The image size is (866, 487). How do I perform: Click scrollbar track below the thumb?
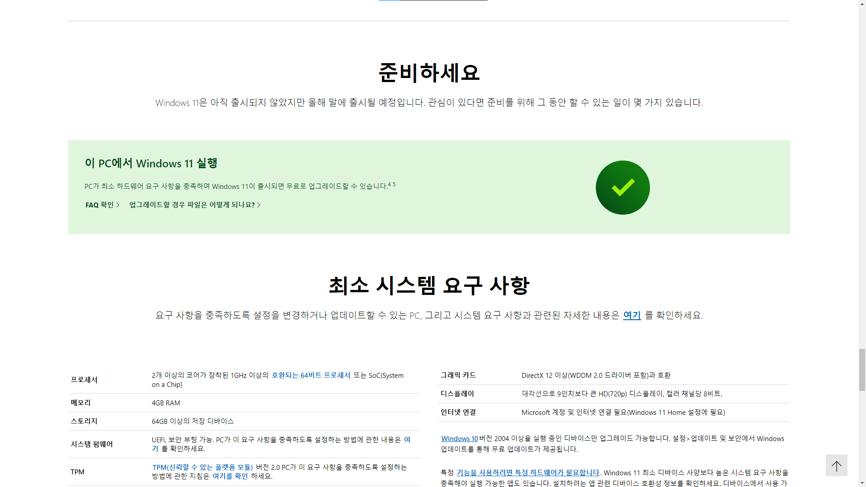pos(862,433)
